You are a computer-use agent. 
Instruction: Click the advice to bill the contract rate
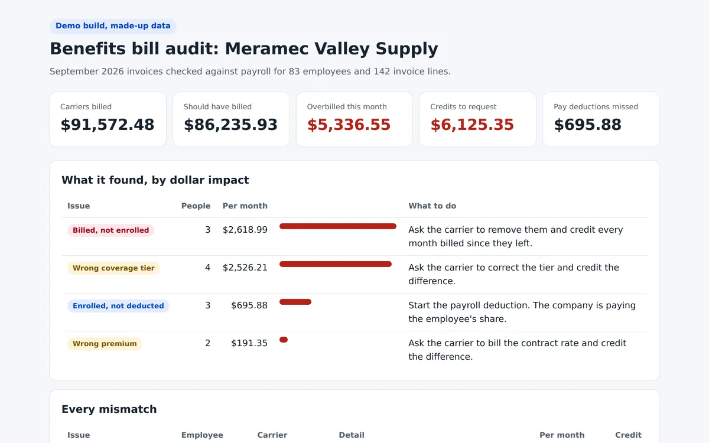pyautogui.click(x=518, y=350)
